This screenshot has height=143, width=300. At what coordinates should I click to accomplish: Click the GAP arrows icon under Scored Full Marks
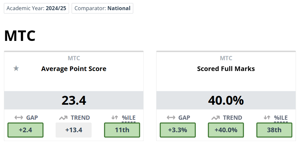point(171,118)
